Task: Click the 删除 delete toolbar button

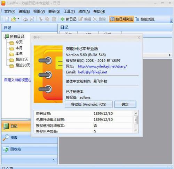Action: pos(100,19)
